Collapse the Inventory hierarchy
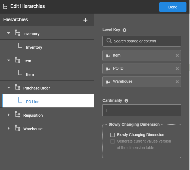 click(9, 33)
